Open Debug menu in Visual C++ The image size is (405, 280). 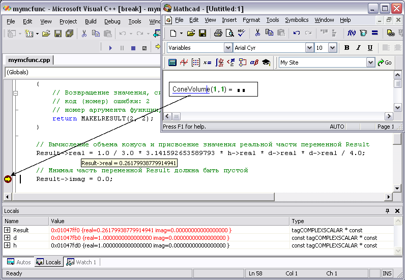(112, 21)
